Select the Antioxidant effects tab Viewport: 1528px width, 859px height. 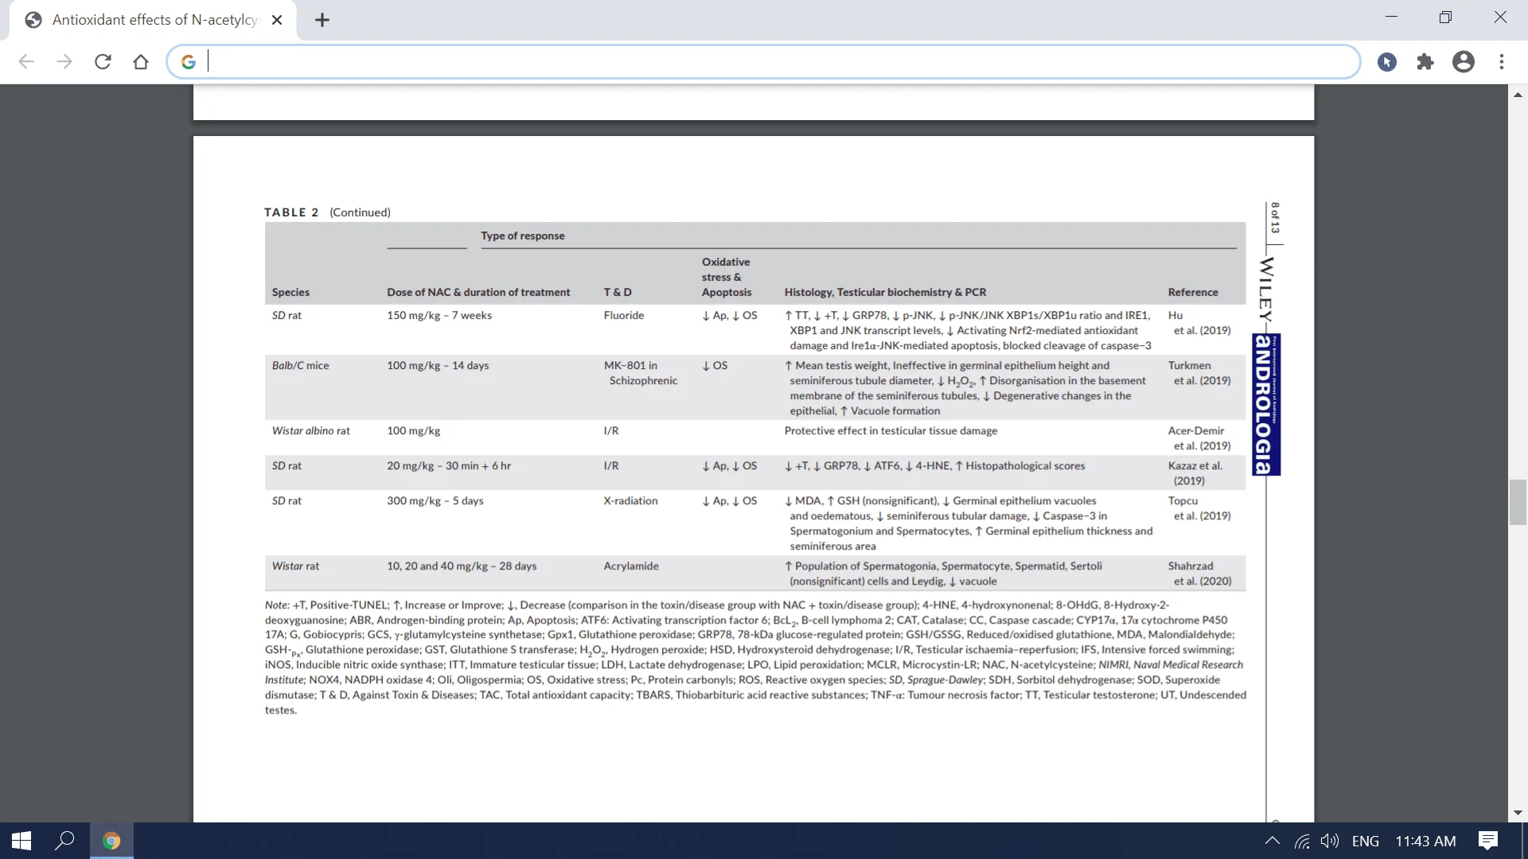pos(153,20)
